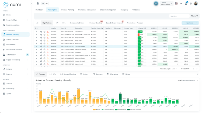
Task: Open the KPIs tab in lower panel
Action: [53, 74]
